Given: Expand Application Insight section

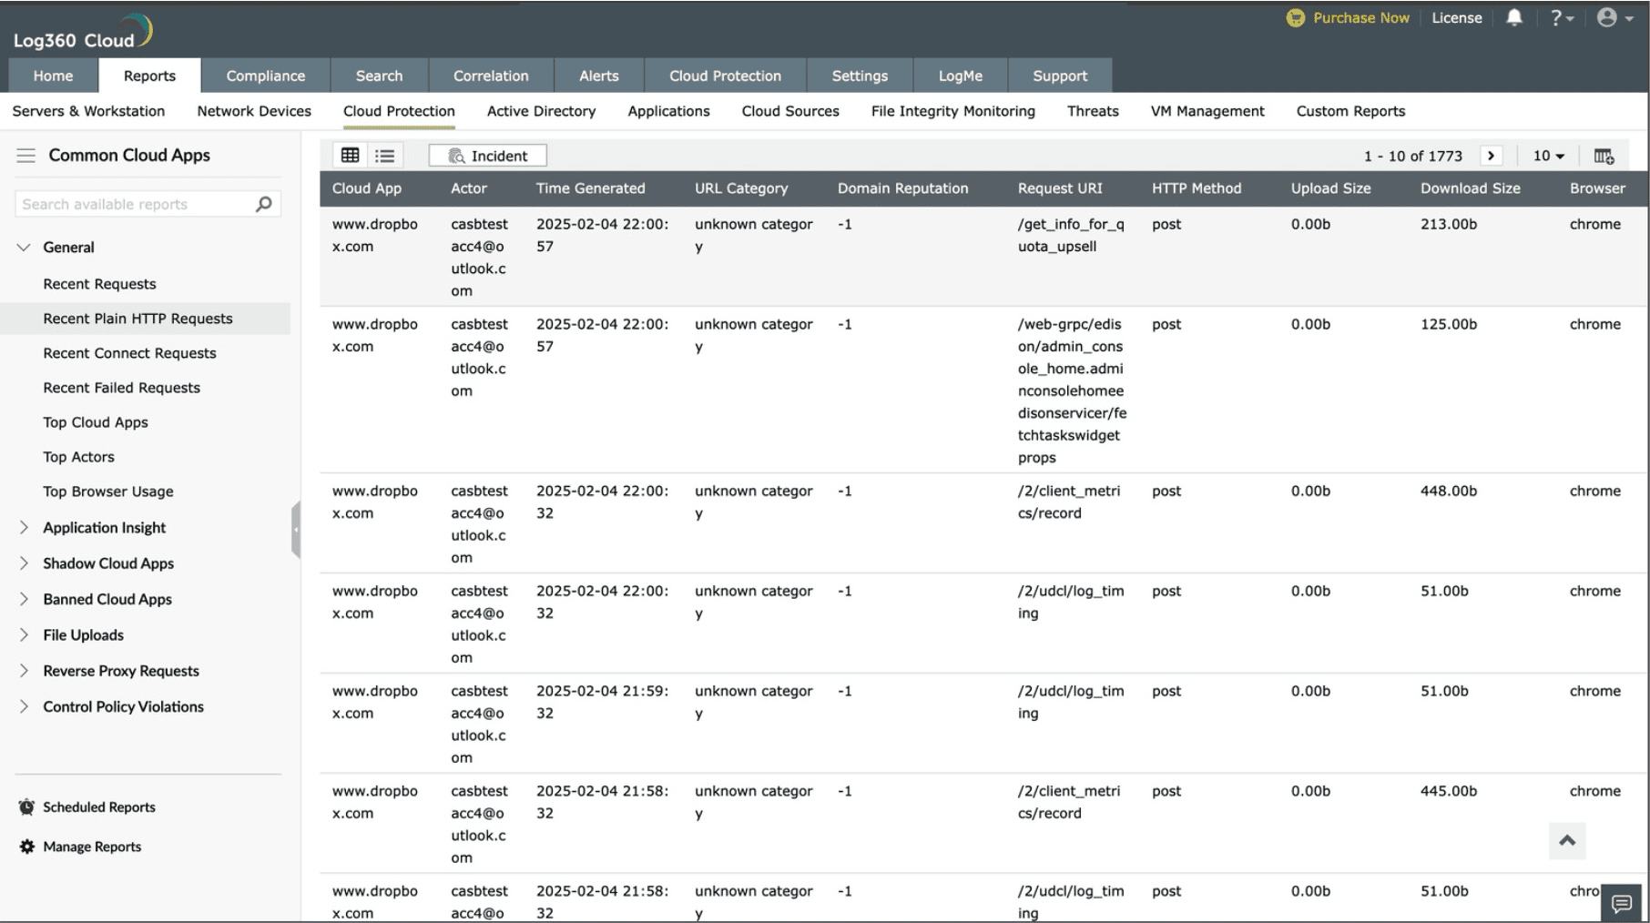Looking at the screenshot, I should point(25,528).
